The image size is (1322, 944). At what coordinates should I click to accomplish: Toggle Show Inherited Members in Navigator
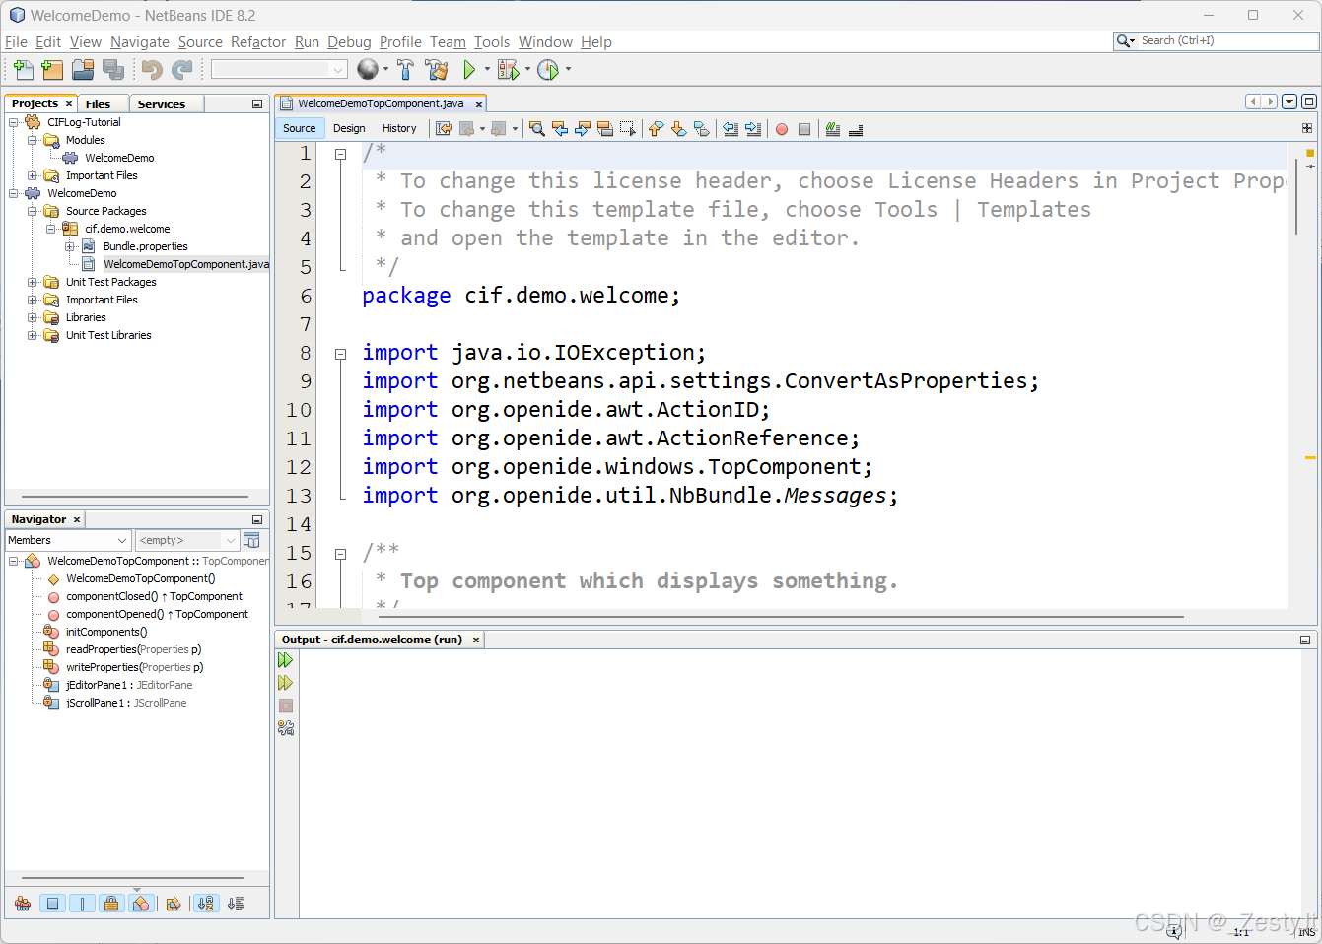tap(22, 903)
